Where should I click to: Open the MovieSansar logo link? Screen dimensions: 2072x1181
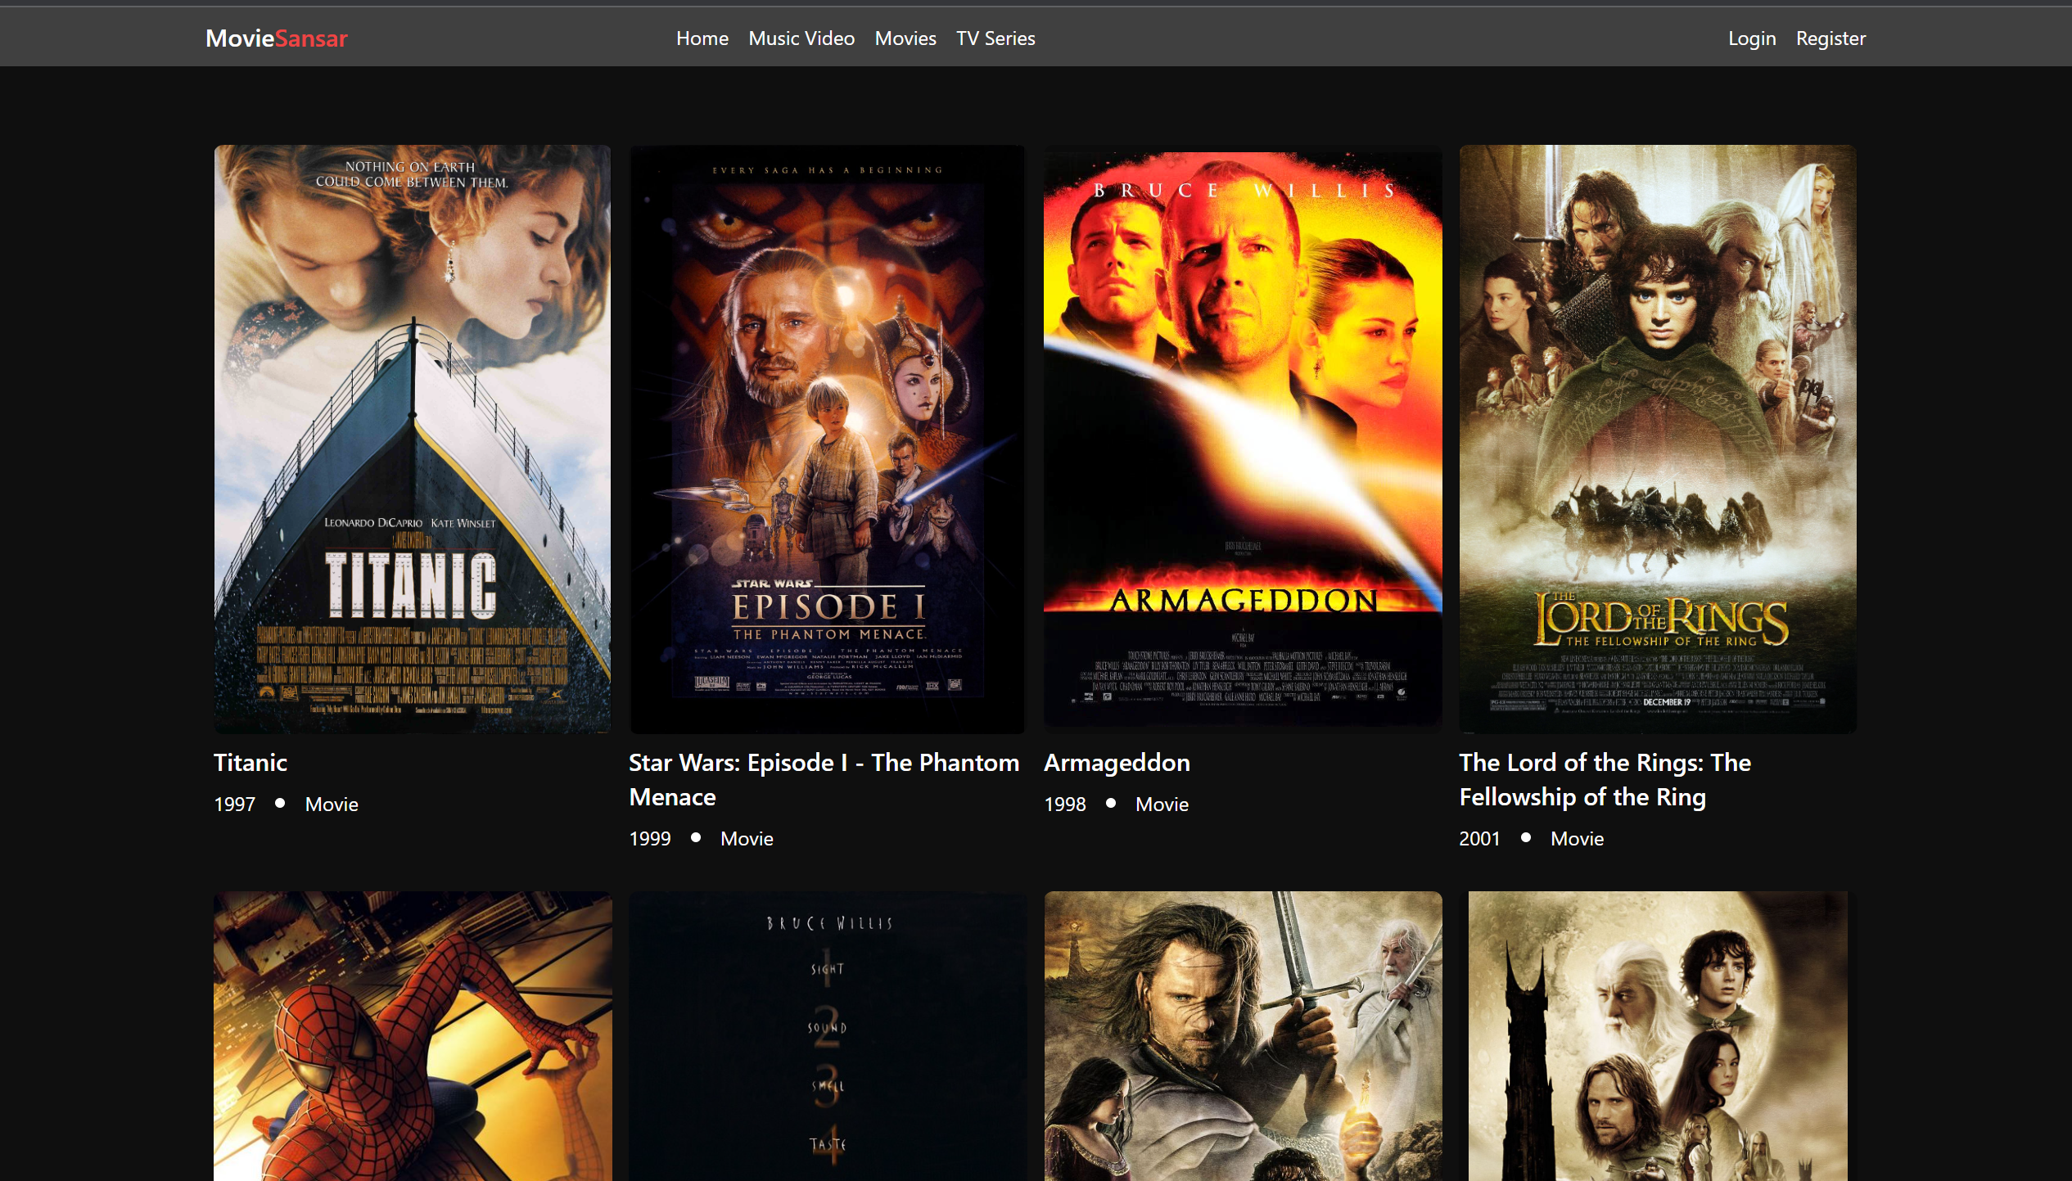tap(277, 38)
